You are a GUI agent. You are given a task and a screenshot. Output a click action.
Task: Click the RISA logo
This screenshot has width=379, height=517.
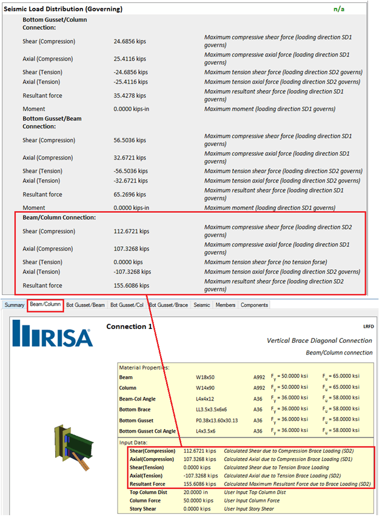(52, 337)
